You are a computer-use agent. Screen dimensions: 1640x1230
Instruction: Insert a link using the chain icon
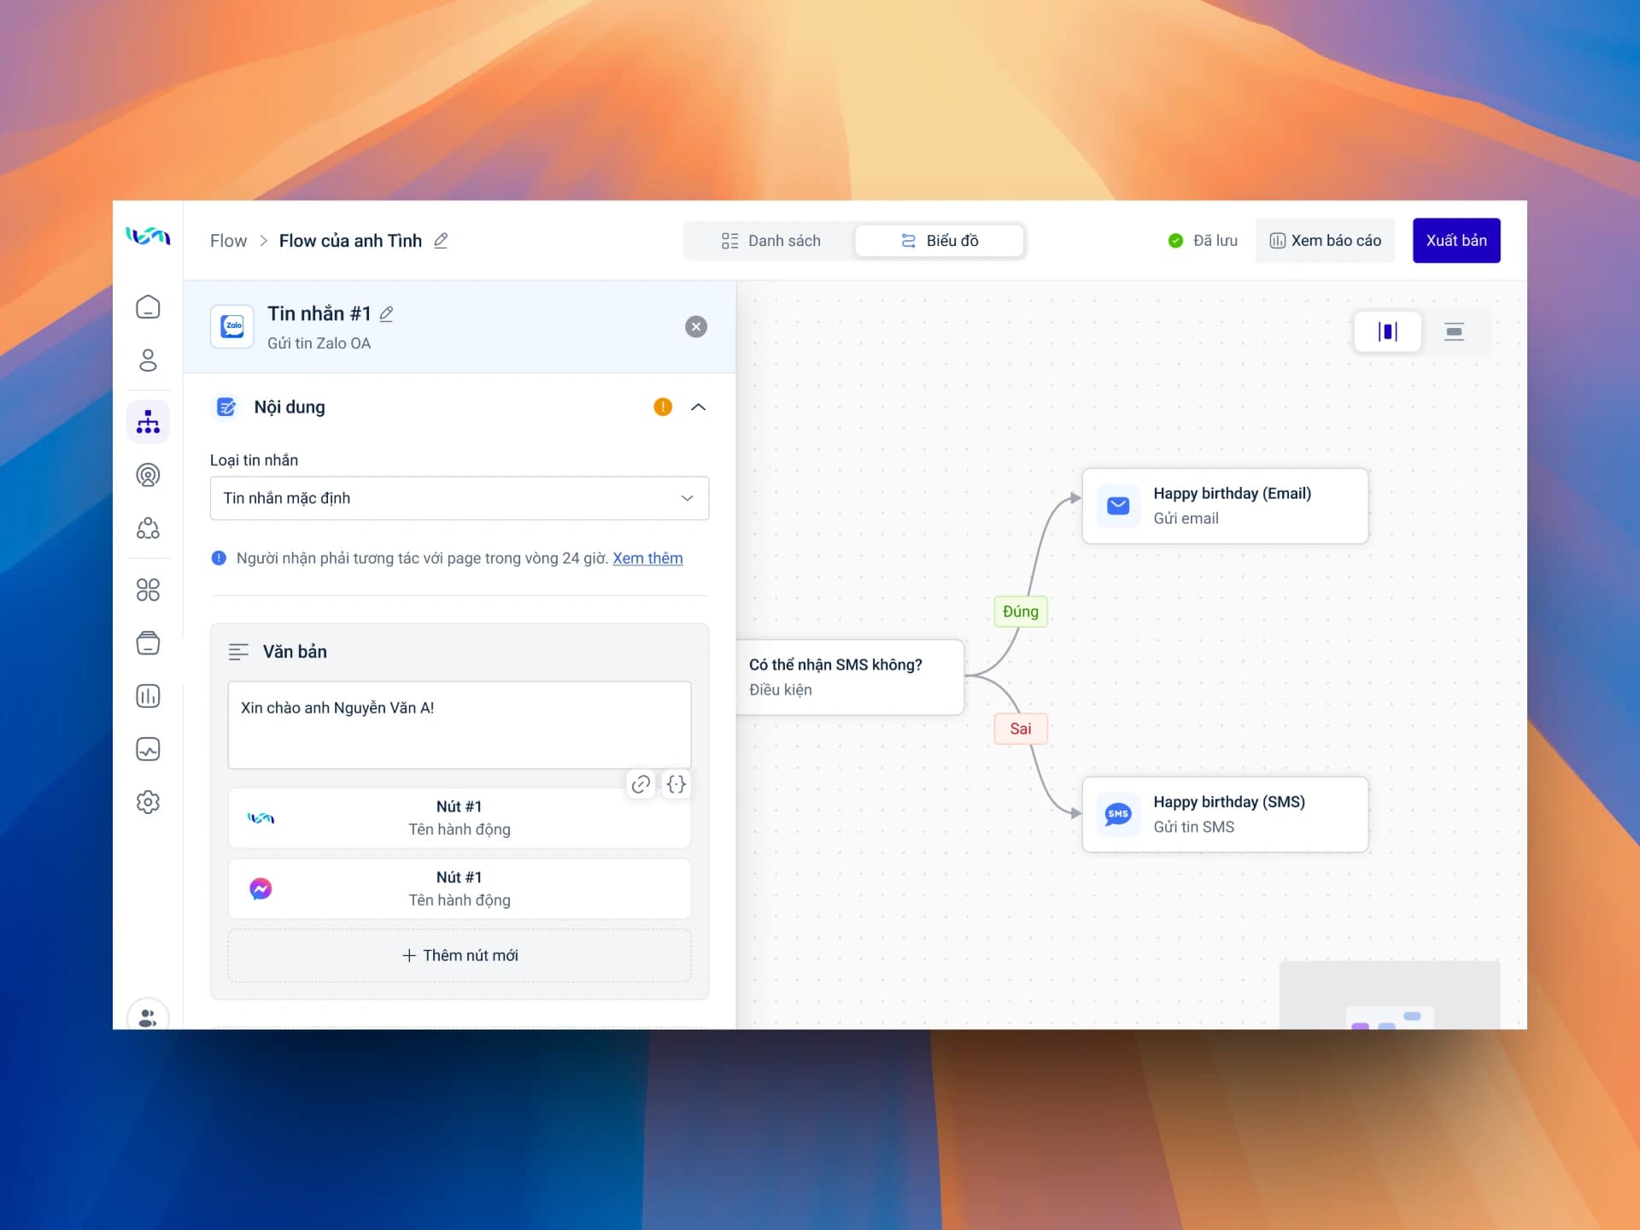tap(641, 784)
